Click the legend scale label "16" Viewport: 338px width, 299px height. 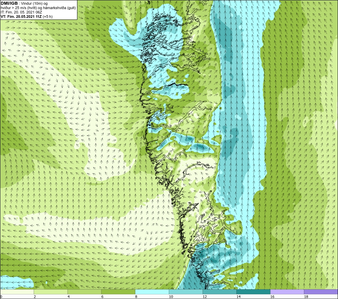(x=272, y=297)
